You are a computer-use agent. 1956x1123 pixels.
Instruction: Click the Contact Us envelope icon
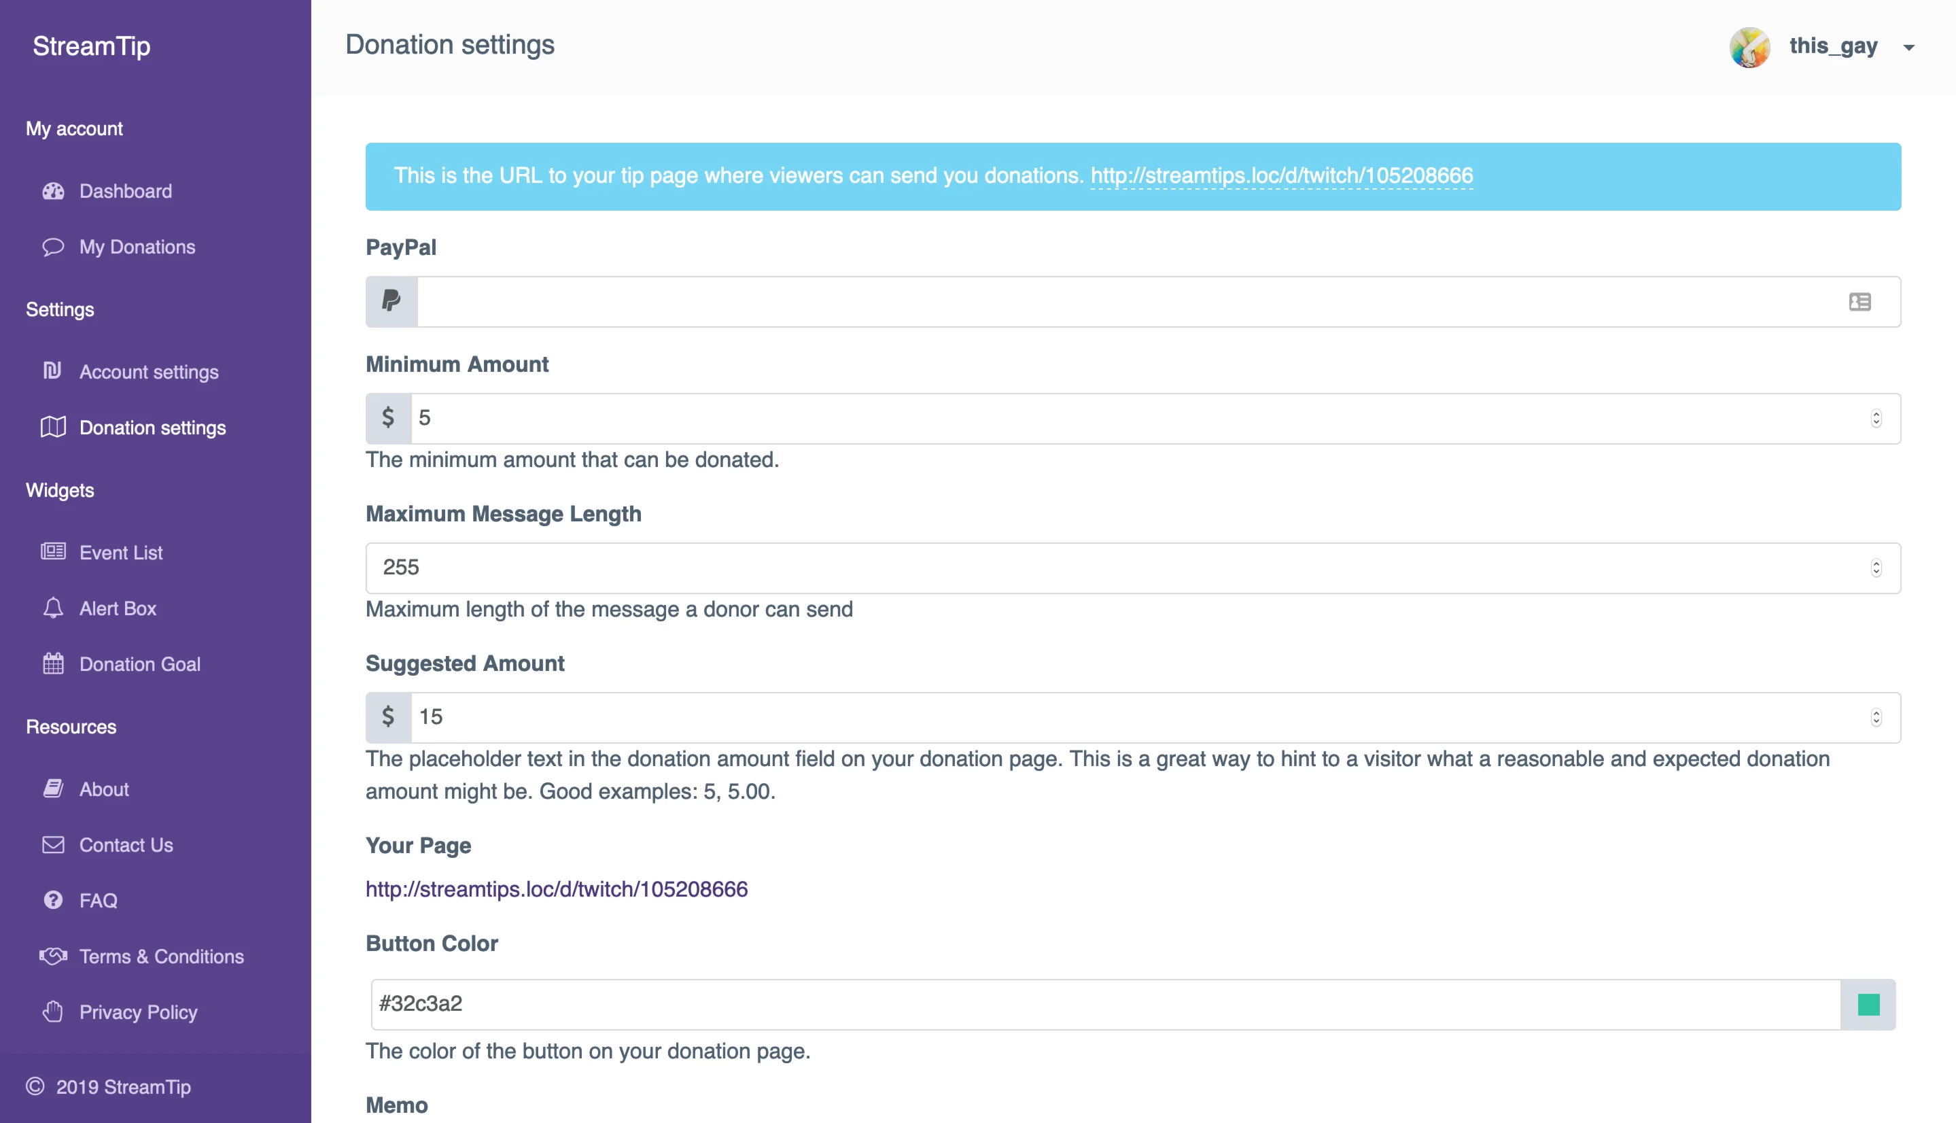52,844
